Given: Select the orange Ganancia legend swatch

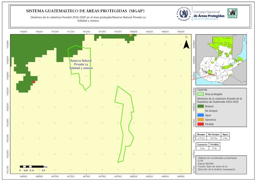Looking at the screenshot, I should click(200, 120).
